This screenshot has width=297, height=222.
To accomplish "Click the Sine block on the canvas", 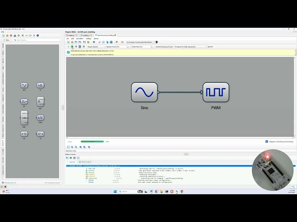I will pos(144,92).
